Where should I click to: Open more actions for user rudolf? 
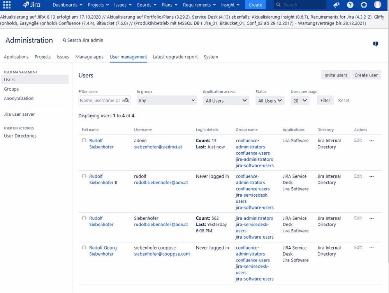click(371, 176)
